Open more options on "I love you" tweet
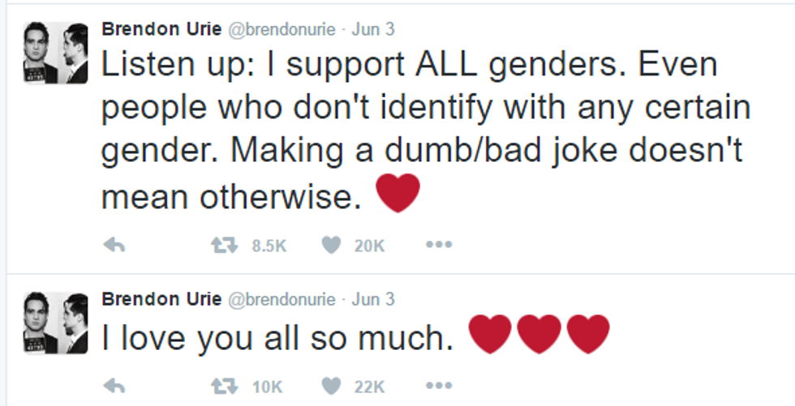 tap(438, 387)
